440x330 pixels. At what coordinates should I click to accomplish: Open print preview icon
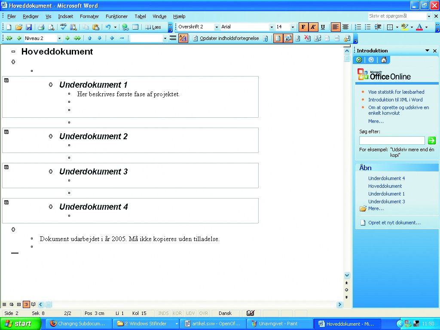(x=51, y=27)
